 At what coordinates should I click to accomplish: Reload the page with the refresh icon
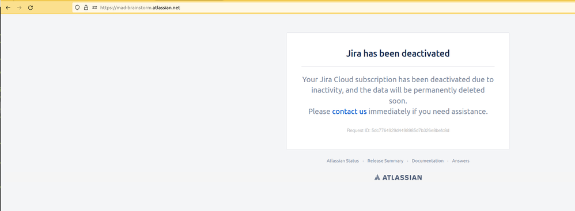point(31,7)
